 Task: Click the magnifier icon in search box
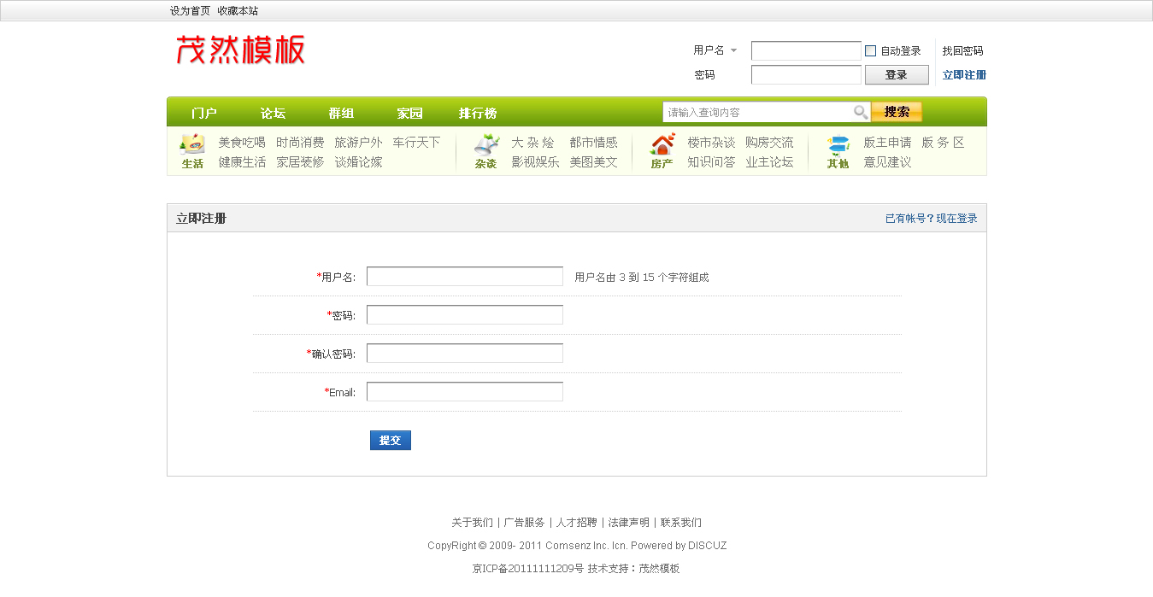tap(861, 112)
